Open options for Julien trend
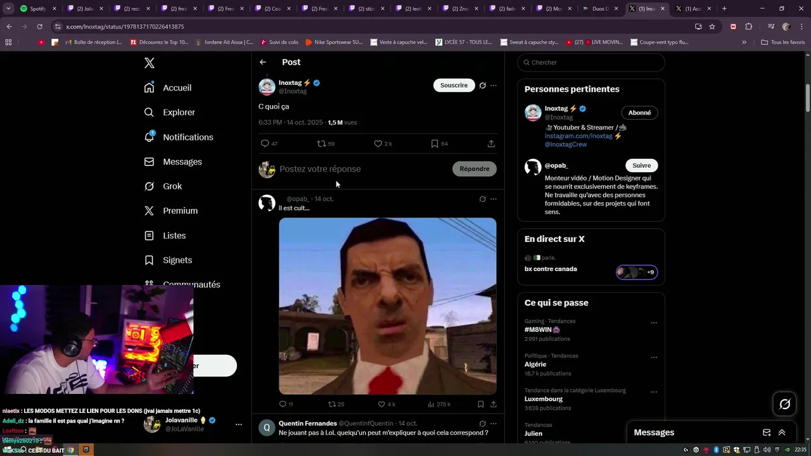This screenshot has height=456, width=811. pos(654,426)
